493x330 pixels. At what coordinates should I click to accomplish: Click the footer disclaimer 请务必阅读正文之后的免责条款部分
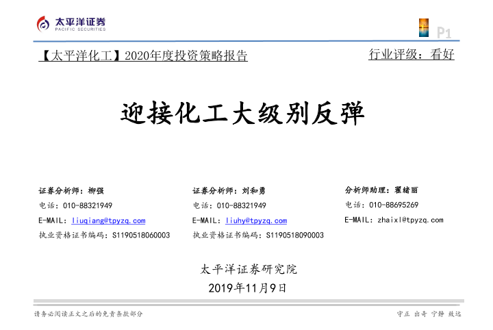(x=88, y=314)
